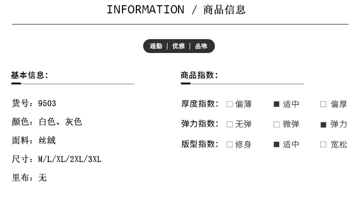Check the 微弹 elasticity checkbox
The width and height of the screenshot is (359, 200).
276,125
